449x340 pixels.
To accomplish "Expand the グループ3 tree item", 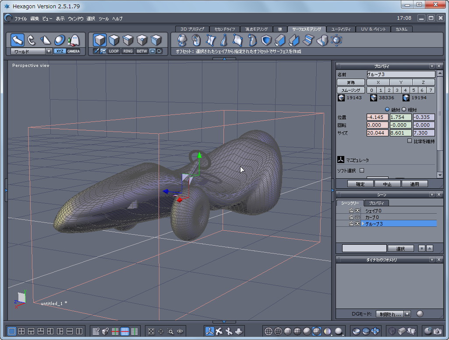I will click(x=363, y=224).
